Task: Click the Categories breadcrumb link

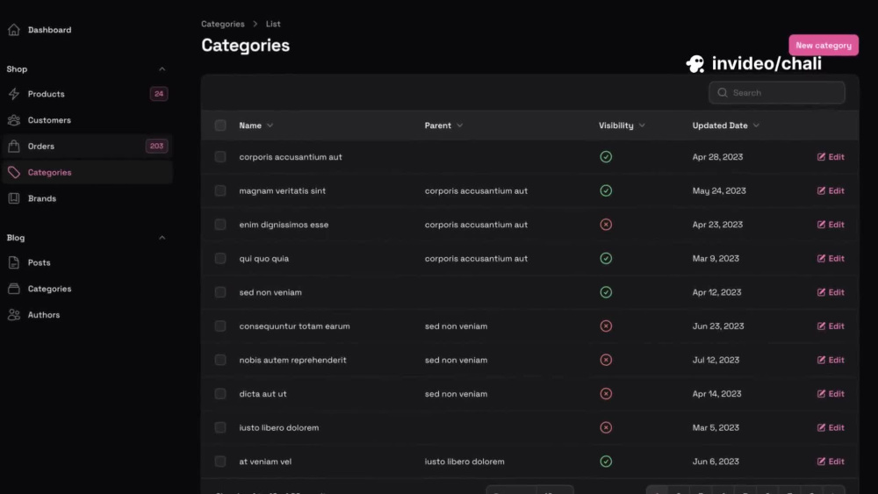Action: pyautogui.click(x=223, y=24)
